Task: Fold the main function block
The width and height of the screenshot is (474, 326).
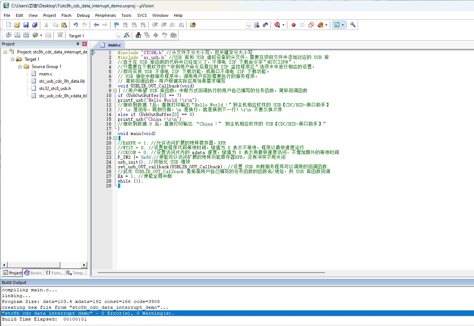Action: pos(116,138)
